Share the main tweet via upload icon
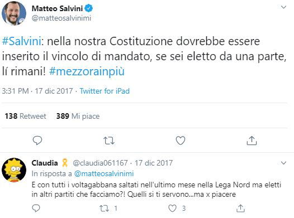Screen dimensions: 294x218 point(252,141)
